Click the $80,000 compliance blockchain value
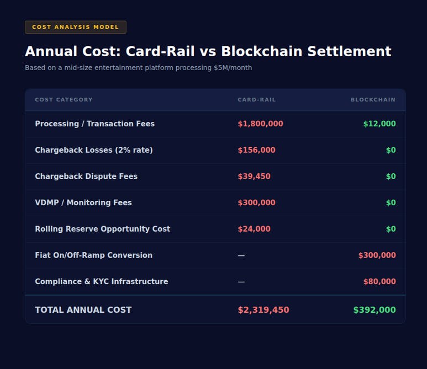The width and height of the screenshot is (427, 369). (x=379, y=282)
